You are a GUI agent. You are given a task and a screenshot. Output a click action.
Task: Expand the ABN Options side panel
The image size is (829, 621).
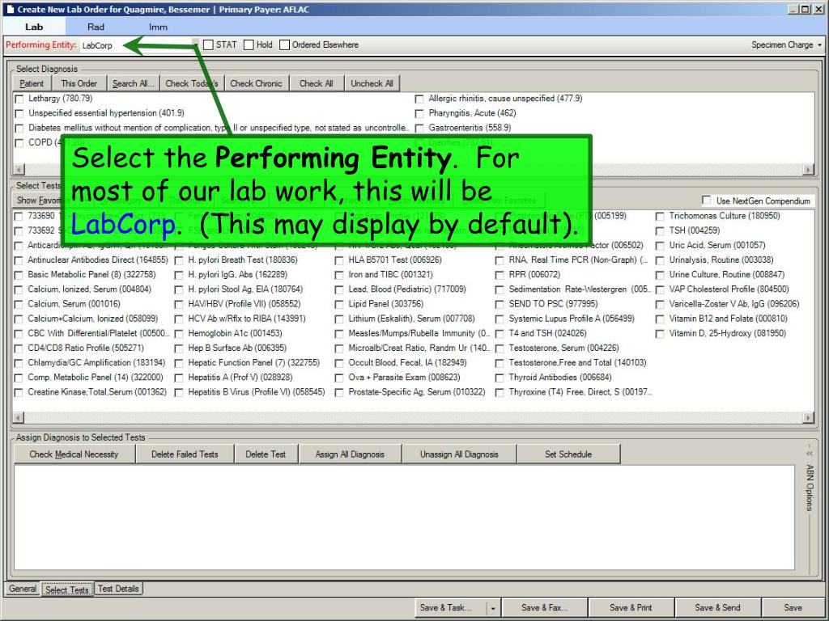click(809, 453)
